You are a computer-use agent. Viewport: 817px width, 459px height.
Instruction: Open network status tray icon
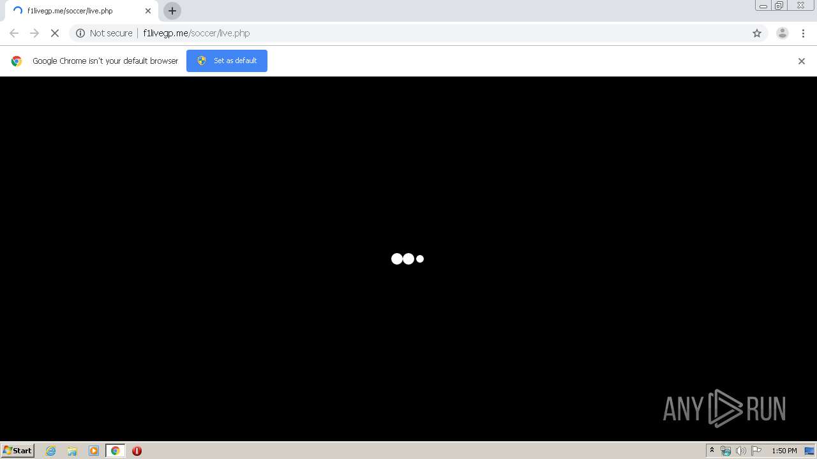tap(726, 451)
